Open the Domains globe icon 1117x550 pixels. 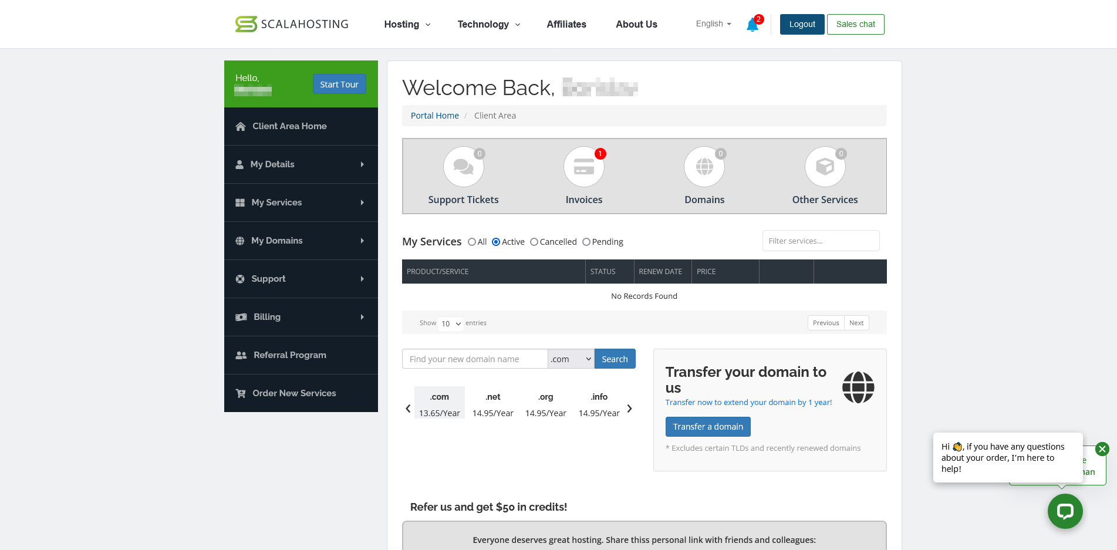click(704, 167)
